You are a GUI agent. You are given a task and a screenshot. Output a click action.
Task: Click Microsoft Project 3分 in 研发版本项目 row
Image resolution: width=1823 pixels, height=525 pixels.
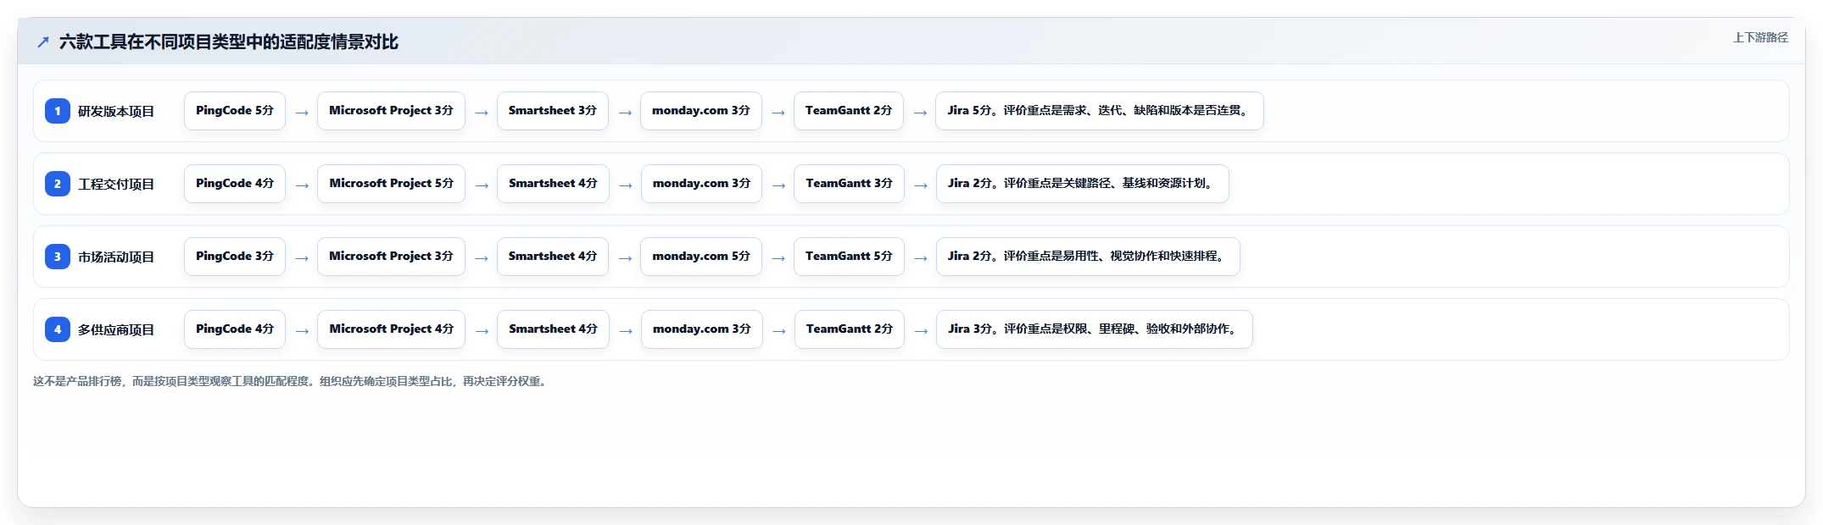[x=391, y=111]
